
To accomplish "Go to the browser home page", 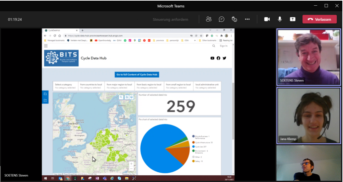I will click(x=60, y=35).
